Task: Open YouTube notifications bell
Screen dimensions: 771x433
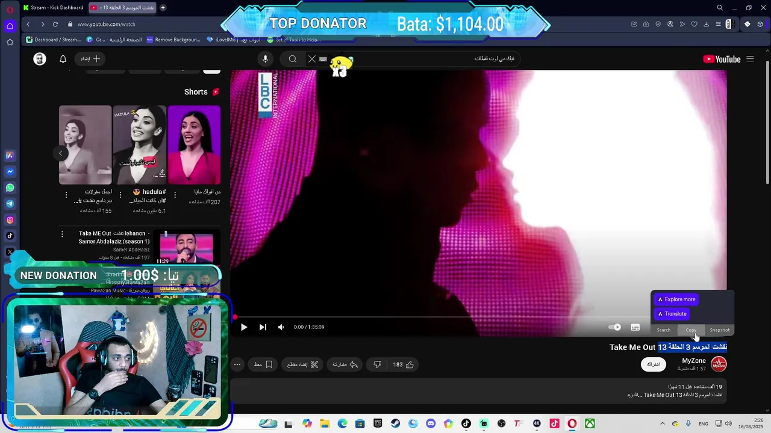Action: click(x=63, y=59)
